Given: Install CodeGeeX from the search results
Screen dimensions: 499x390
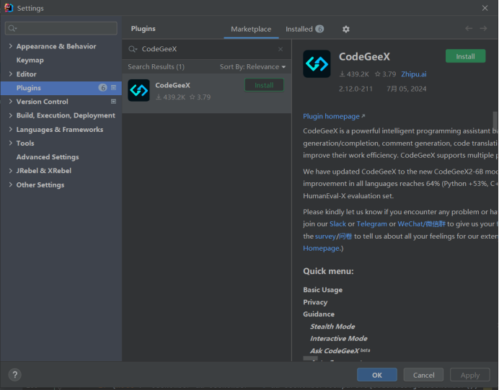Looking at the screenshot, I should (x=264, y=85).
